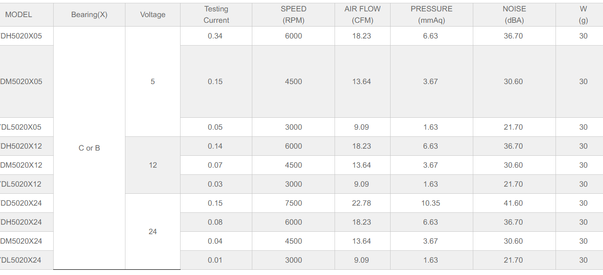The height and width of the screenshot is (275, 603).
Task: Select the 'C or B' bearing cell
Action: tap(89, 148)
